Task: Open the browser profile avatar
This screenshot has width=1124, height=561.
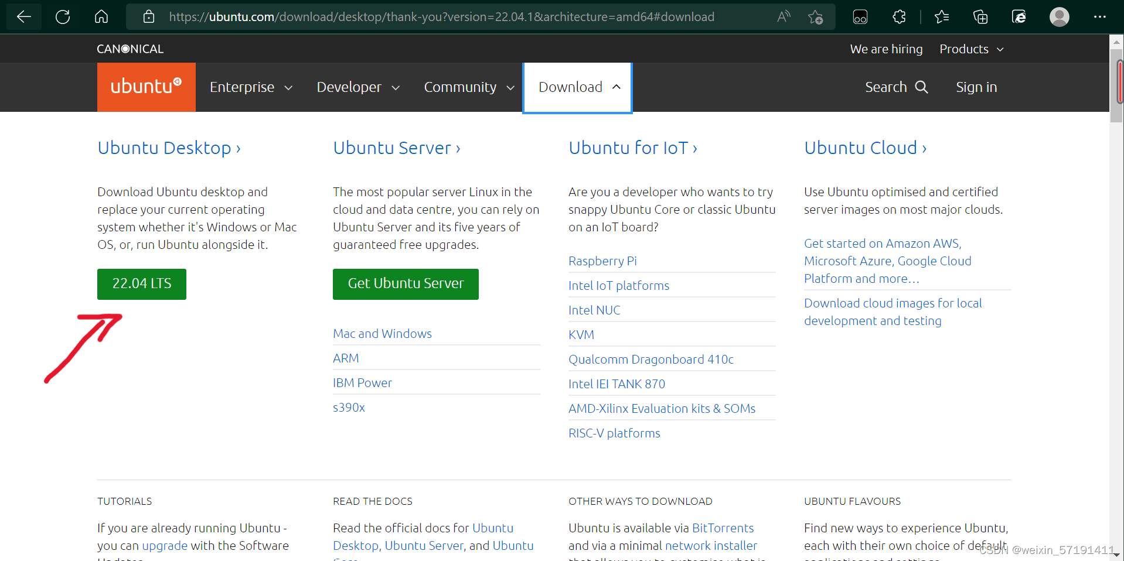Action: 1058,16
